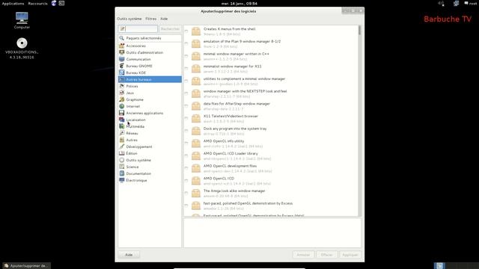The height and width of the screenshot is (269, 479).
Task: Open the Aide menu in menu bar
Action: tap(164, 19)
